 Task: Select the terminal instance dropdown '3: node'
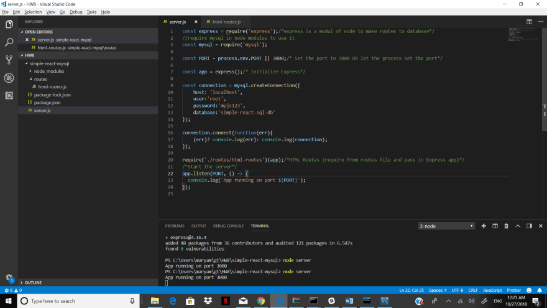[x=446, y=226]
